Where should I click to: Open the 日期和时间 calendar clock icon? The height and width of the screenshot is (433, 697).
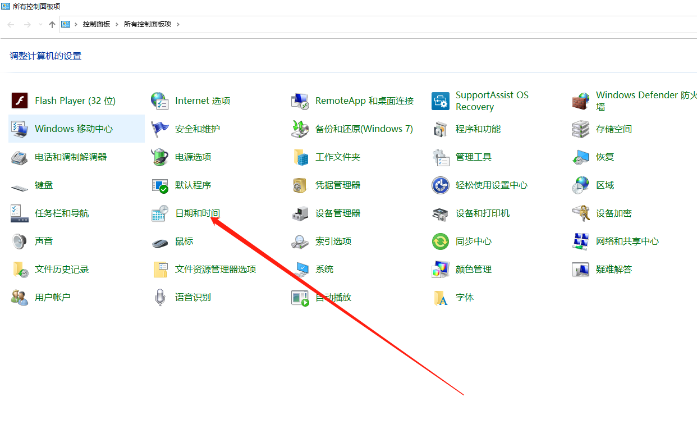point(160,213)
